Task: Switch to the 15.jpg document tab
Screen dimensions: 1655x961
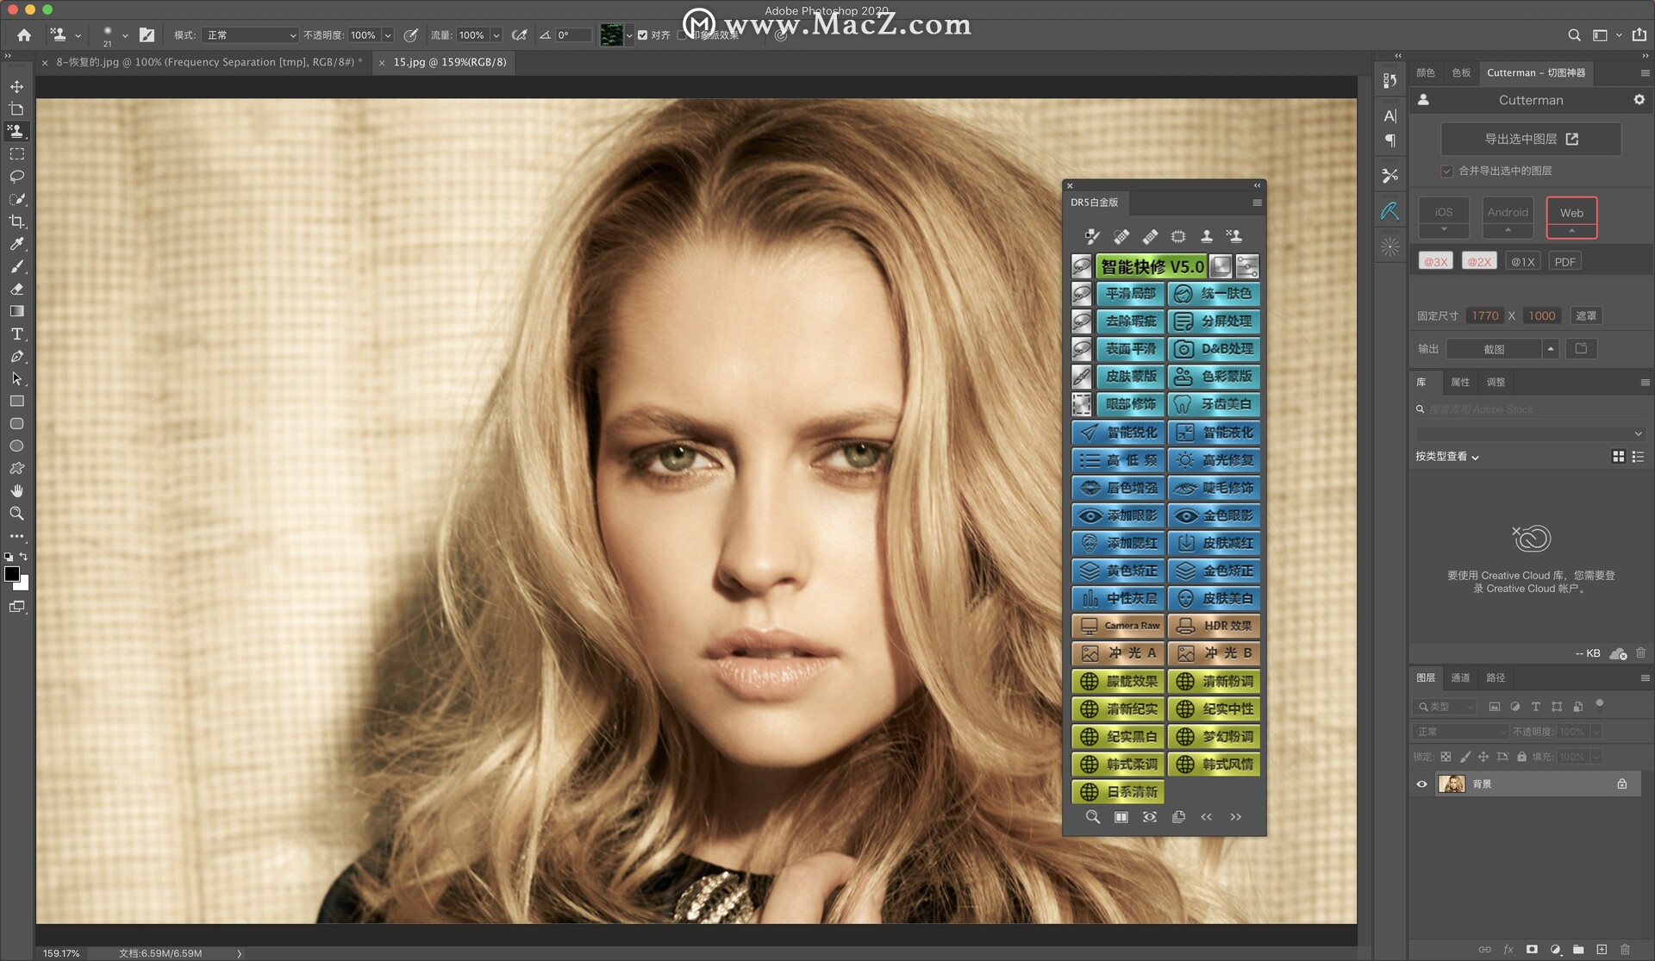Action: [x=449, y=62]
